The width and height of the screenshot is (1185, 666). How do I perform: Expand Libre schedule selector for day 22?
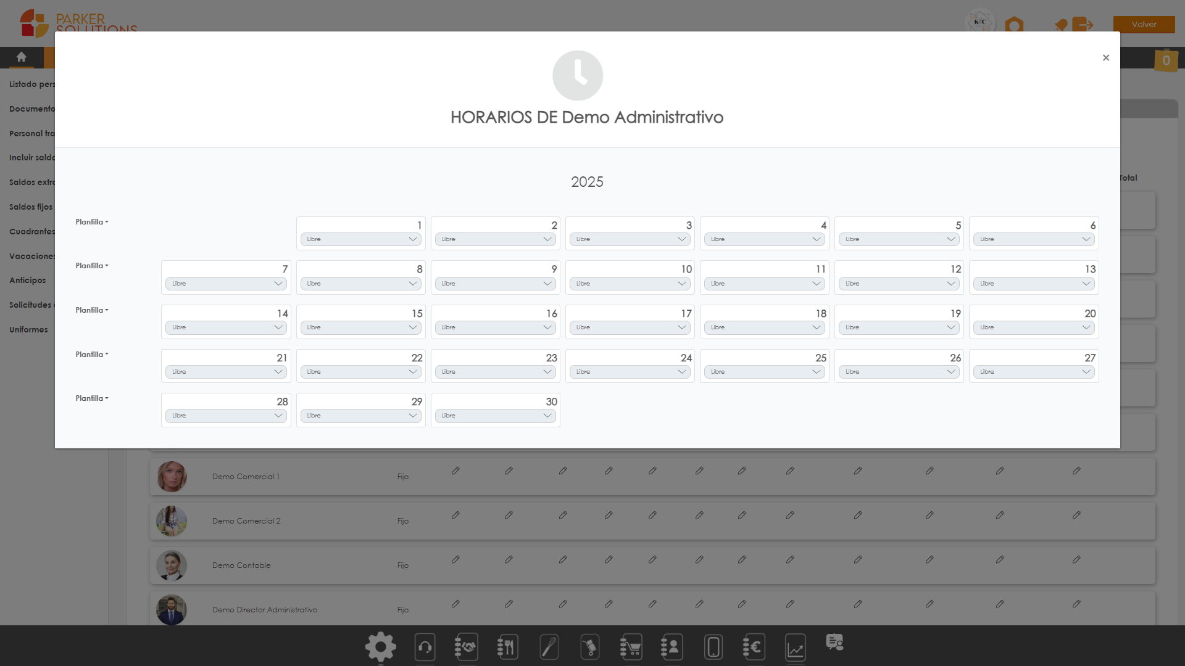tap(360, 371)
